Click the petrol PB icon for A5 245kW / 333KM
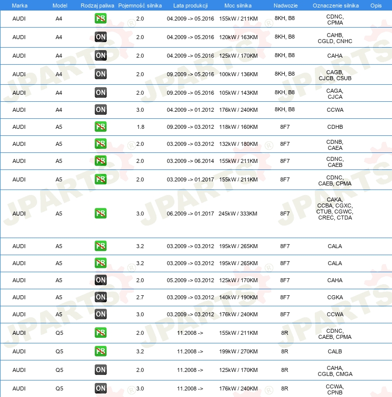This screenshot has height=397, width=392. click(101, 214)
